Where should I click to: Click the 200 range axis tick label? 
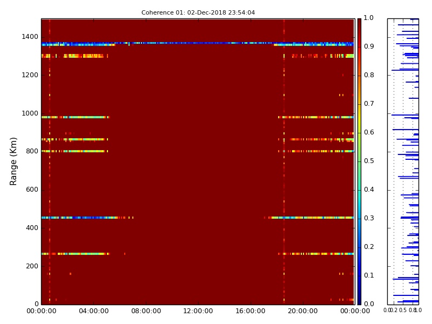click(31, 266)
